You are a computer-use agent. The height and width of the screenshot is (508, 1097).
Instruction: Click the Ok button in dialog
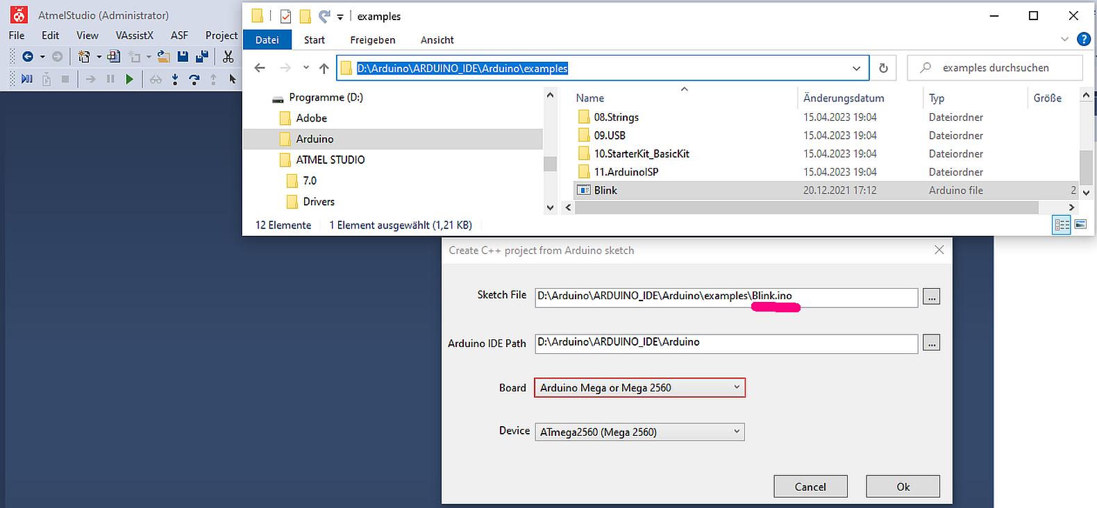[x=903, y=486]
